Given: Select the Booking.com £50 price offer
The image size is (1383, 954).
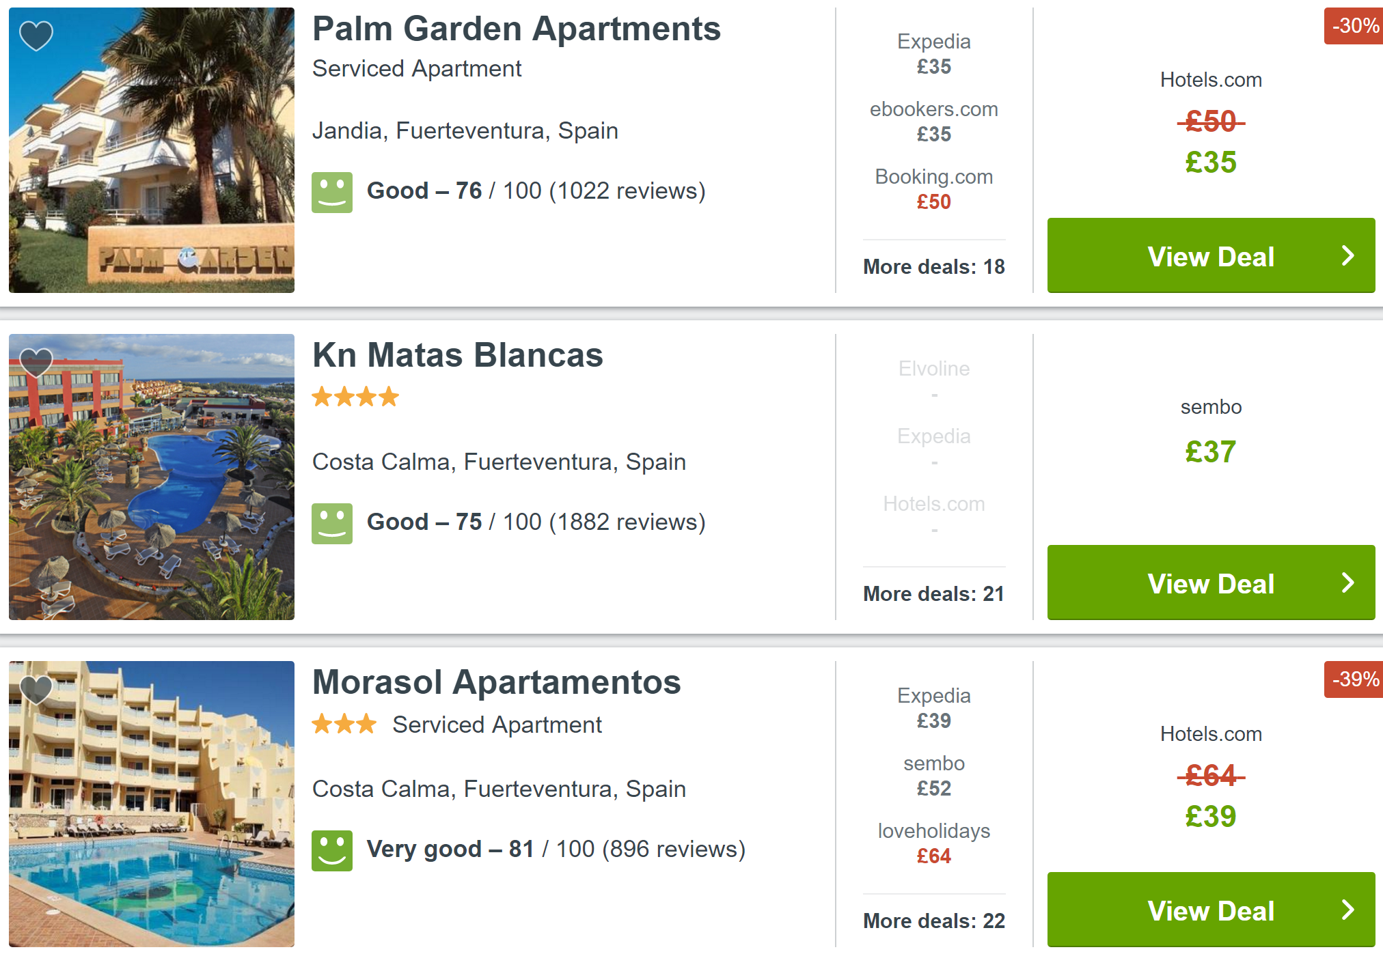Looking at the screenshot, I should 933,189.
